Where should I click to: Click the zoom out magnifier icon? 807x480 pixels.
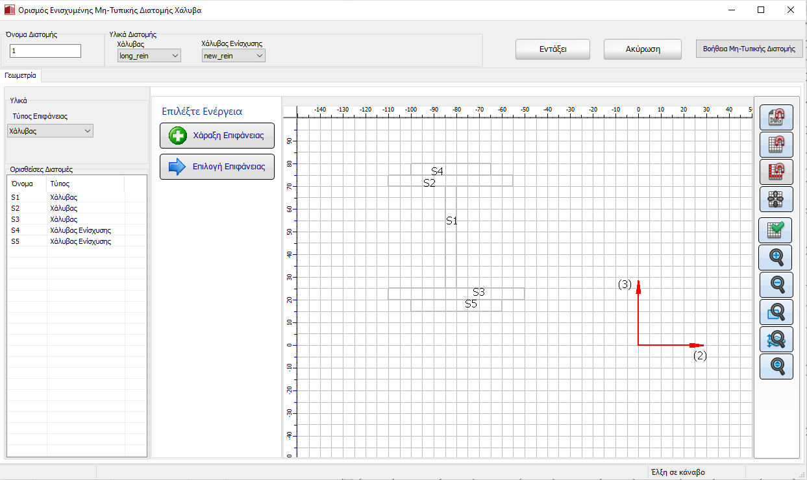coord(776,285)
